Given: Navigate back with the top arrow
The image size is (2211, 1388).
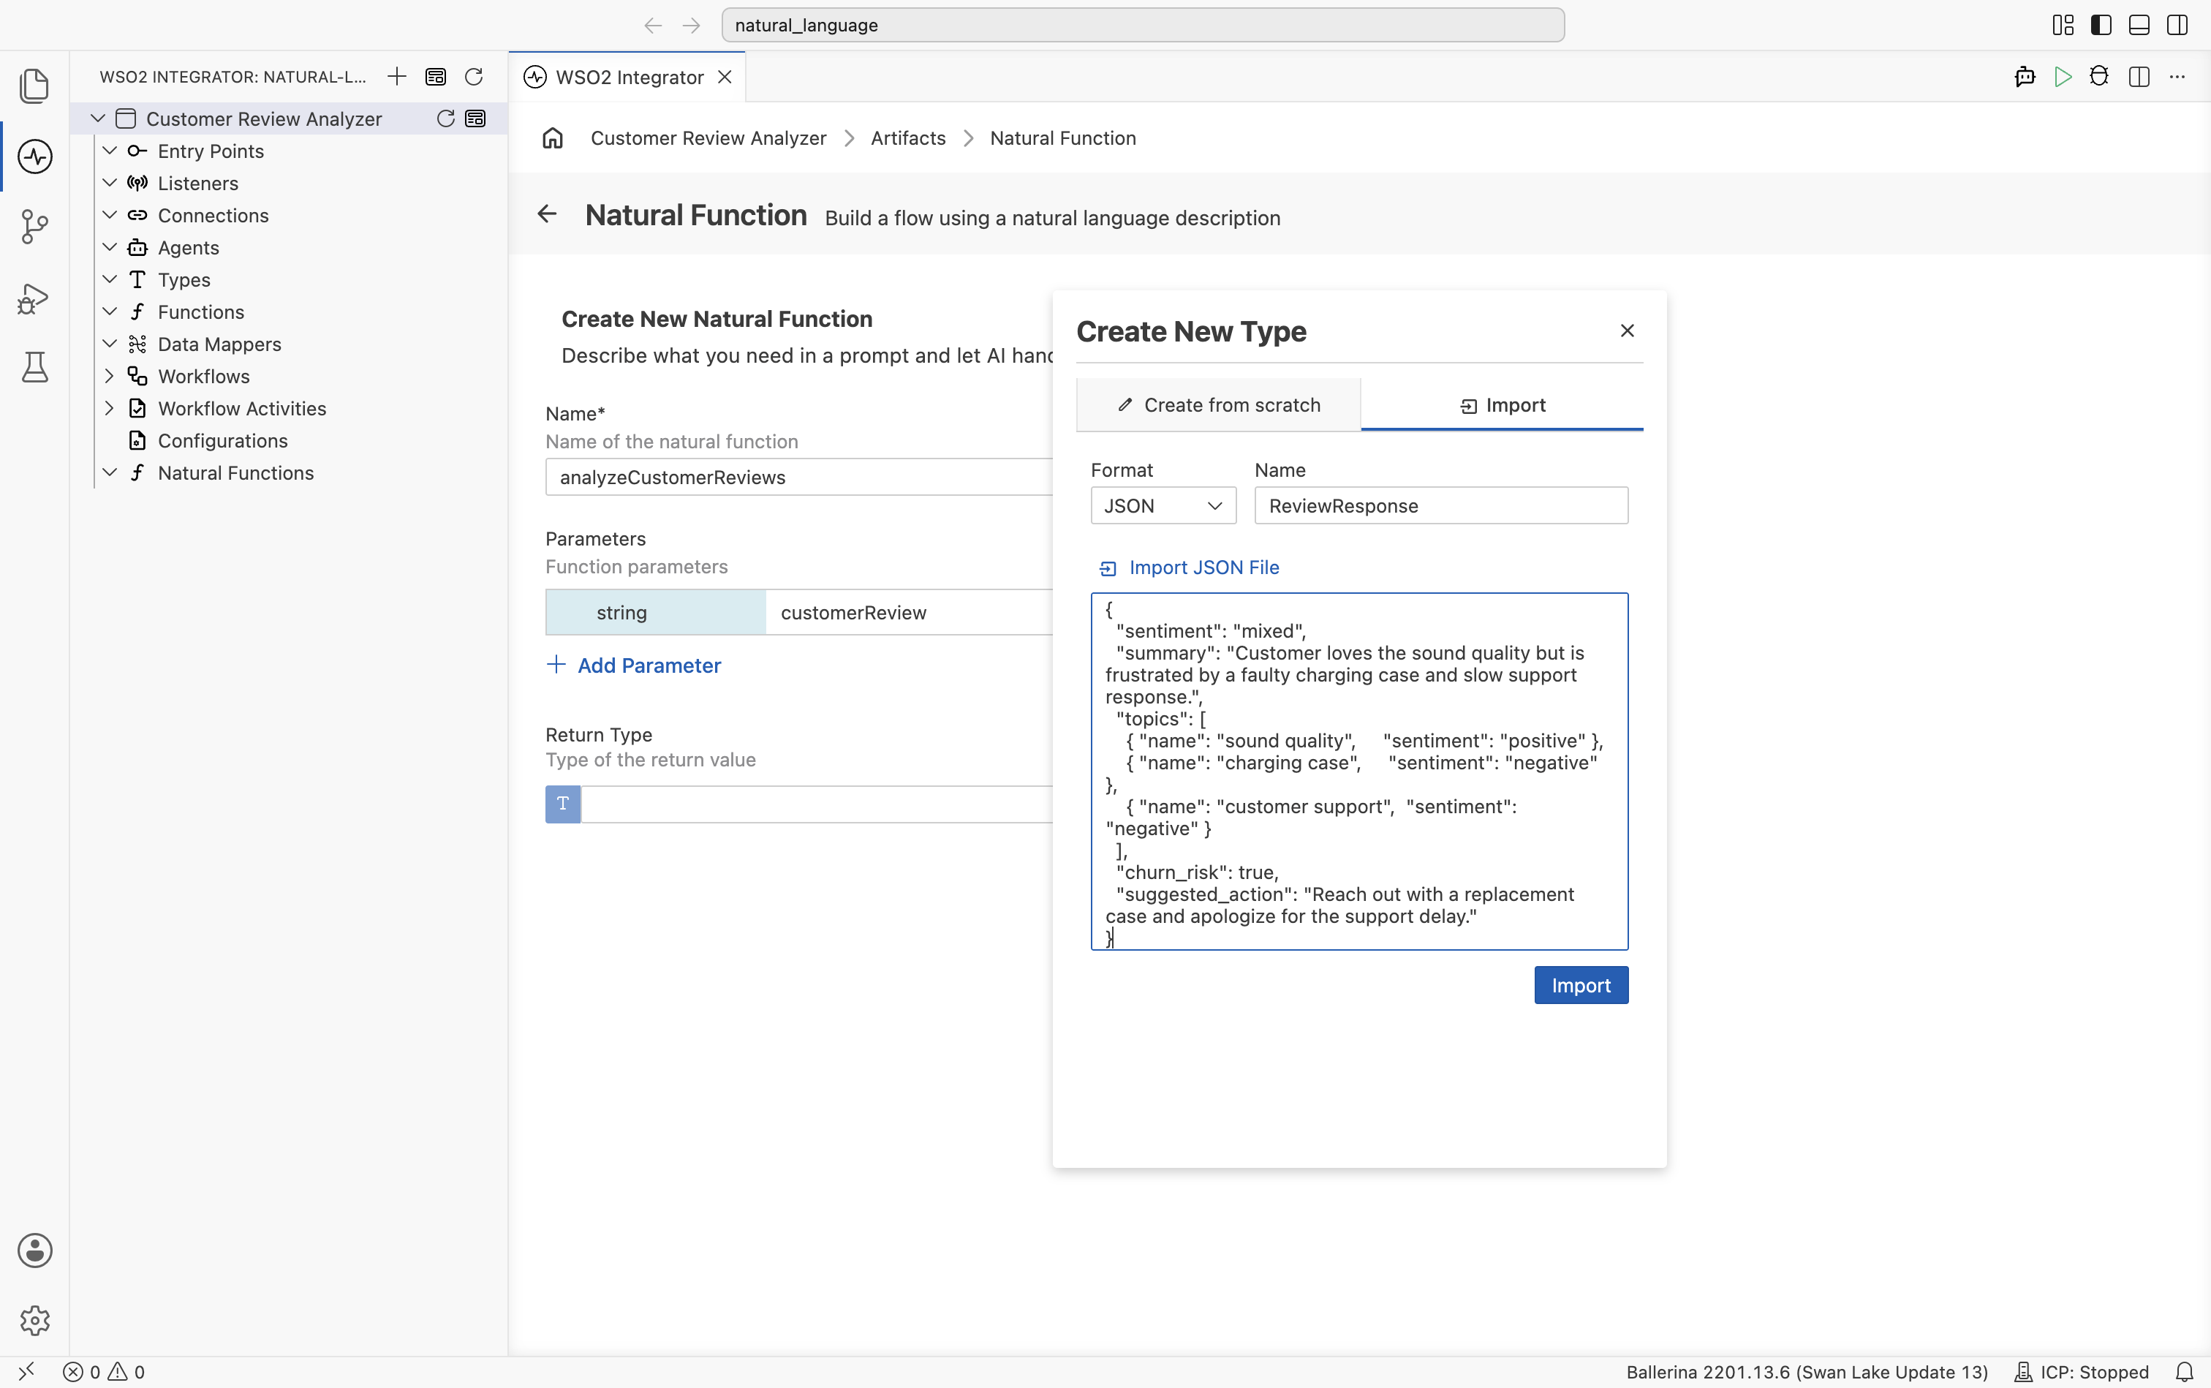Looking at the screenshot, I should pyautogui.click(x=653, y=26).
